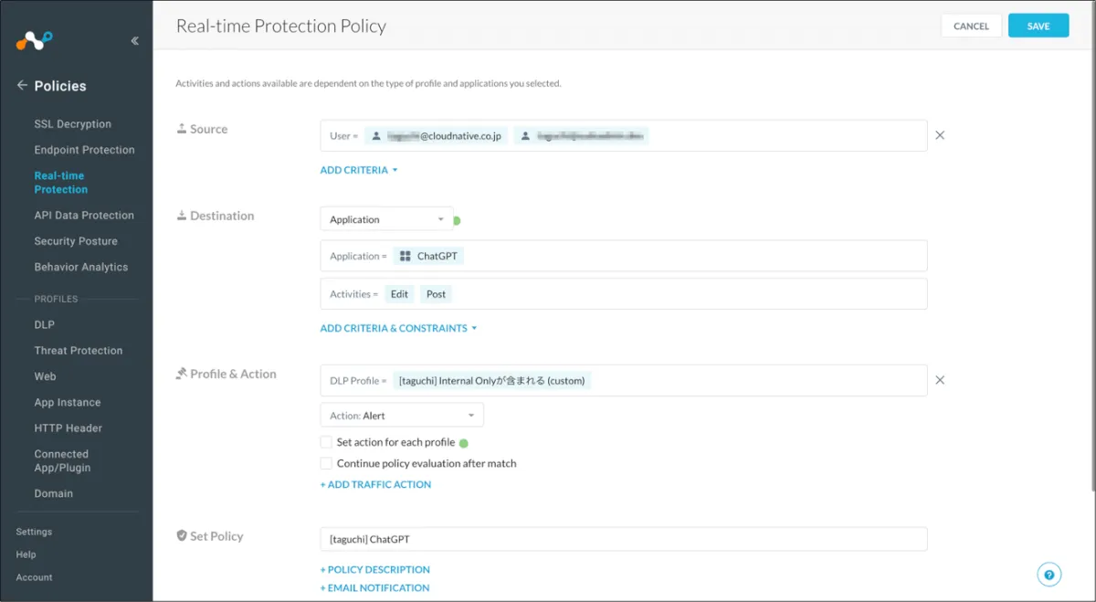Enable Set action for each profile
1096x602 pixels.
coord(326,442)
